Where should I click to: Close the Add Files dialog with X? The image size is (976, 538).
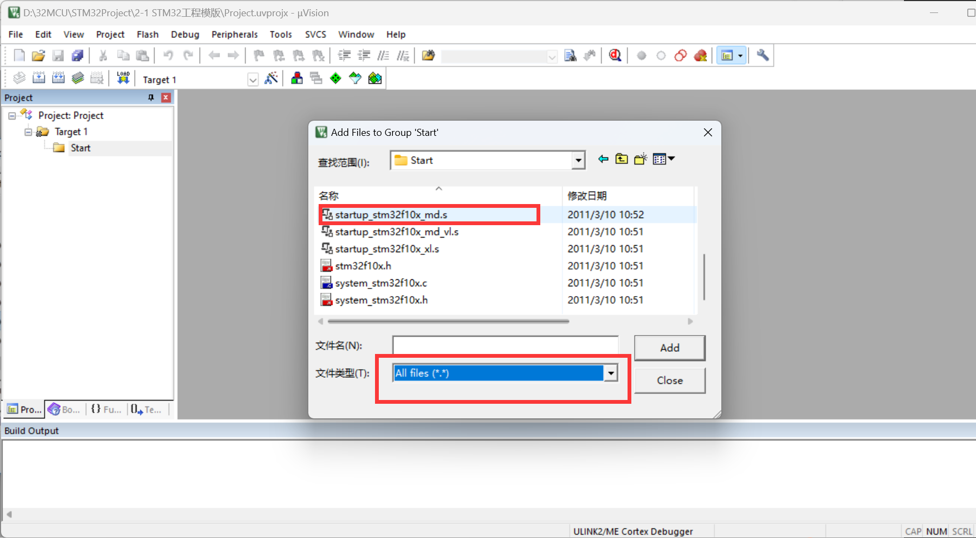point(708,133)
